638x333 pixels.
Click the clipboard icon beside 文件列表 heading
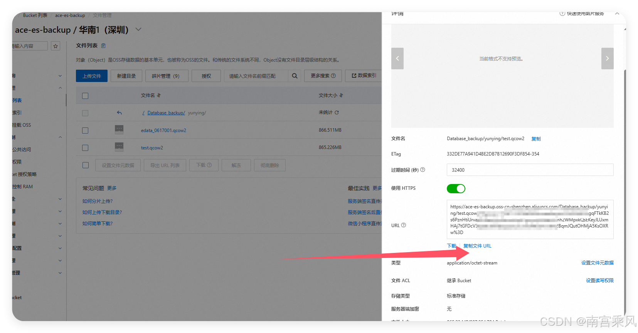(103, 45)
